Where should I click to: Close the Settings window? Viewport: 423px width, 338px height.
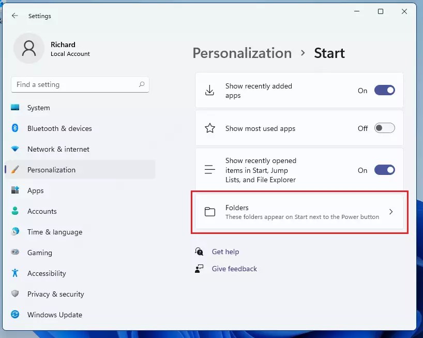[404, 11]
